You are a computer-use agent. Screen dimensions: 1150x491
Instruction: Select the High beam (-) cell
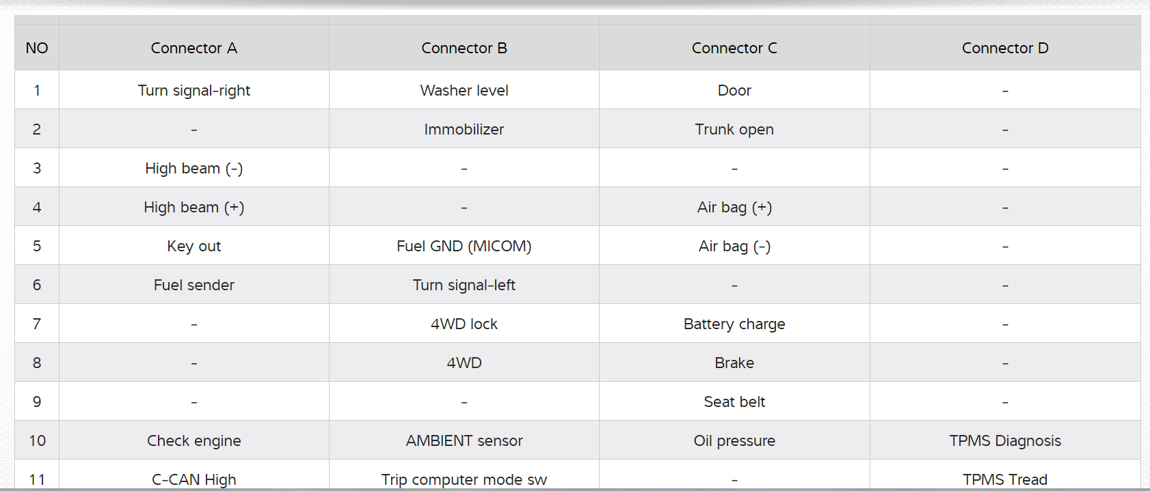coord(193,168)
